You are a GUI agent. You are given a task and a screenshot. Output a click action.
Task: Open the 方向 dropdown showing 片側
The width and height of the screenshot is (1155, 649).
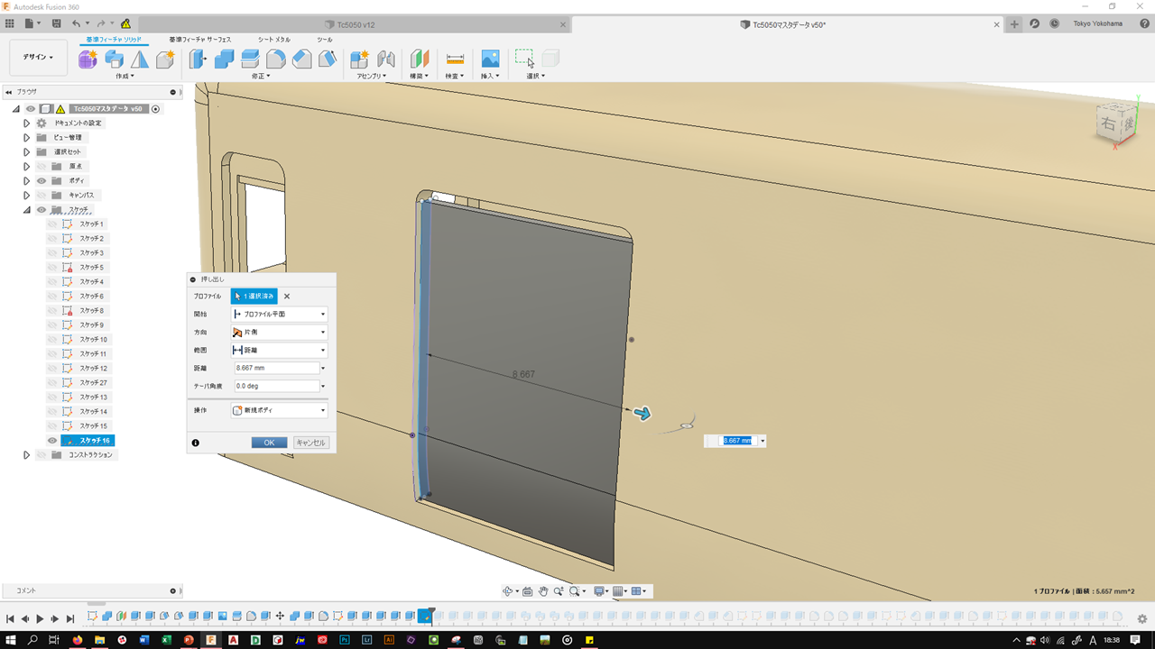(x=279, y=332)
